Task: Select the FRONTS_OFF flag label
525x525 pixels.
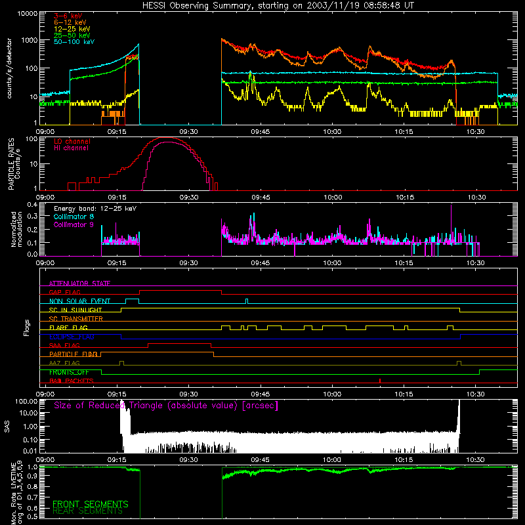Action: coord(69,372)
